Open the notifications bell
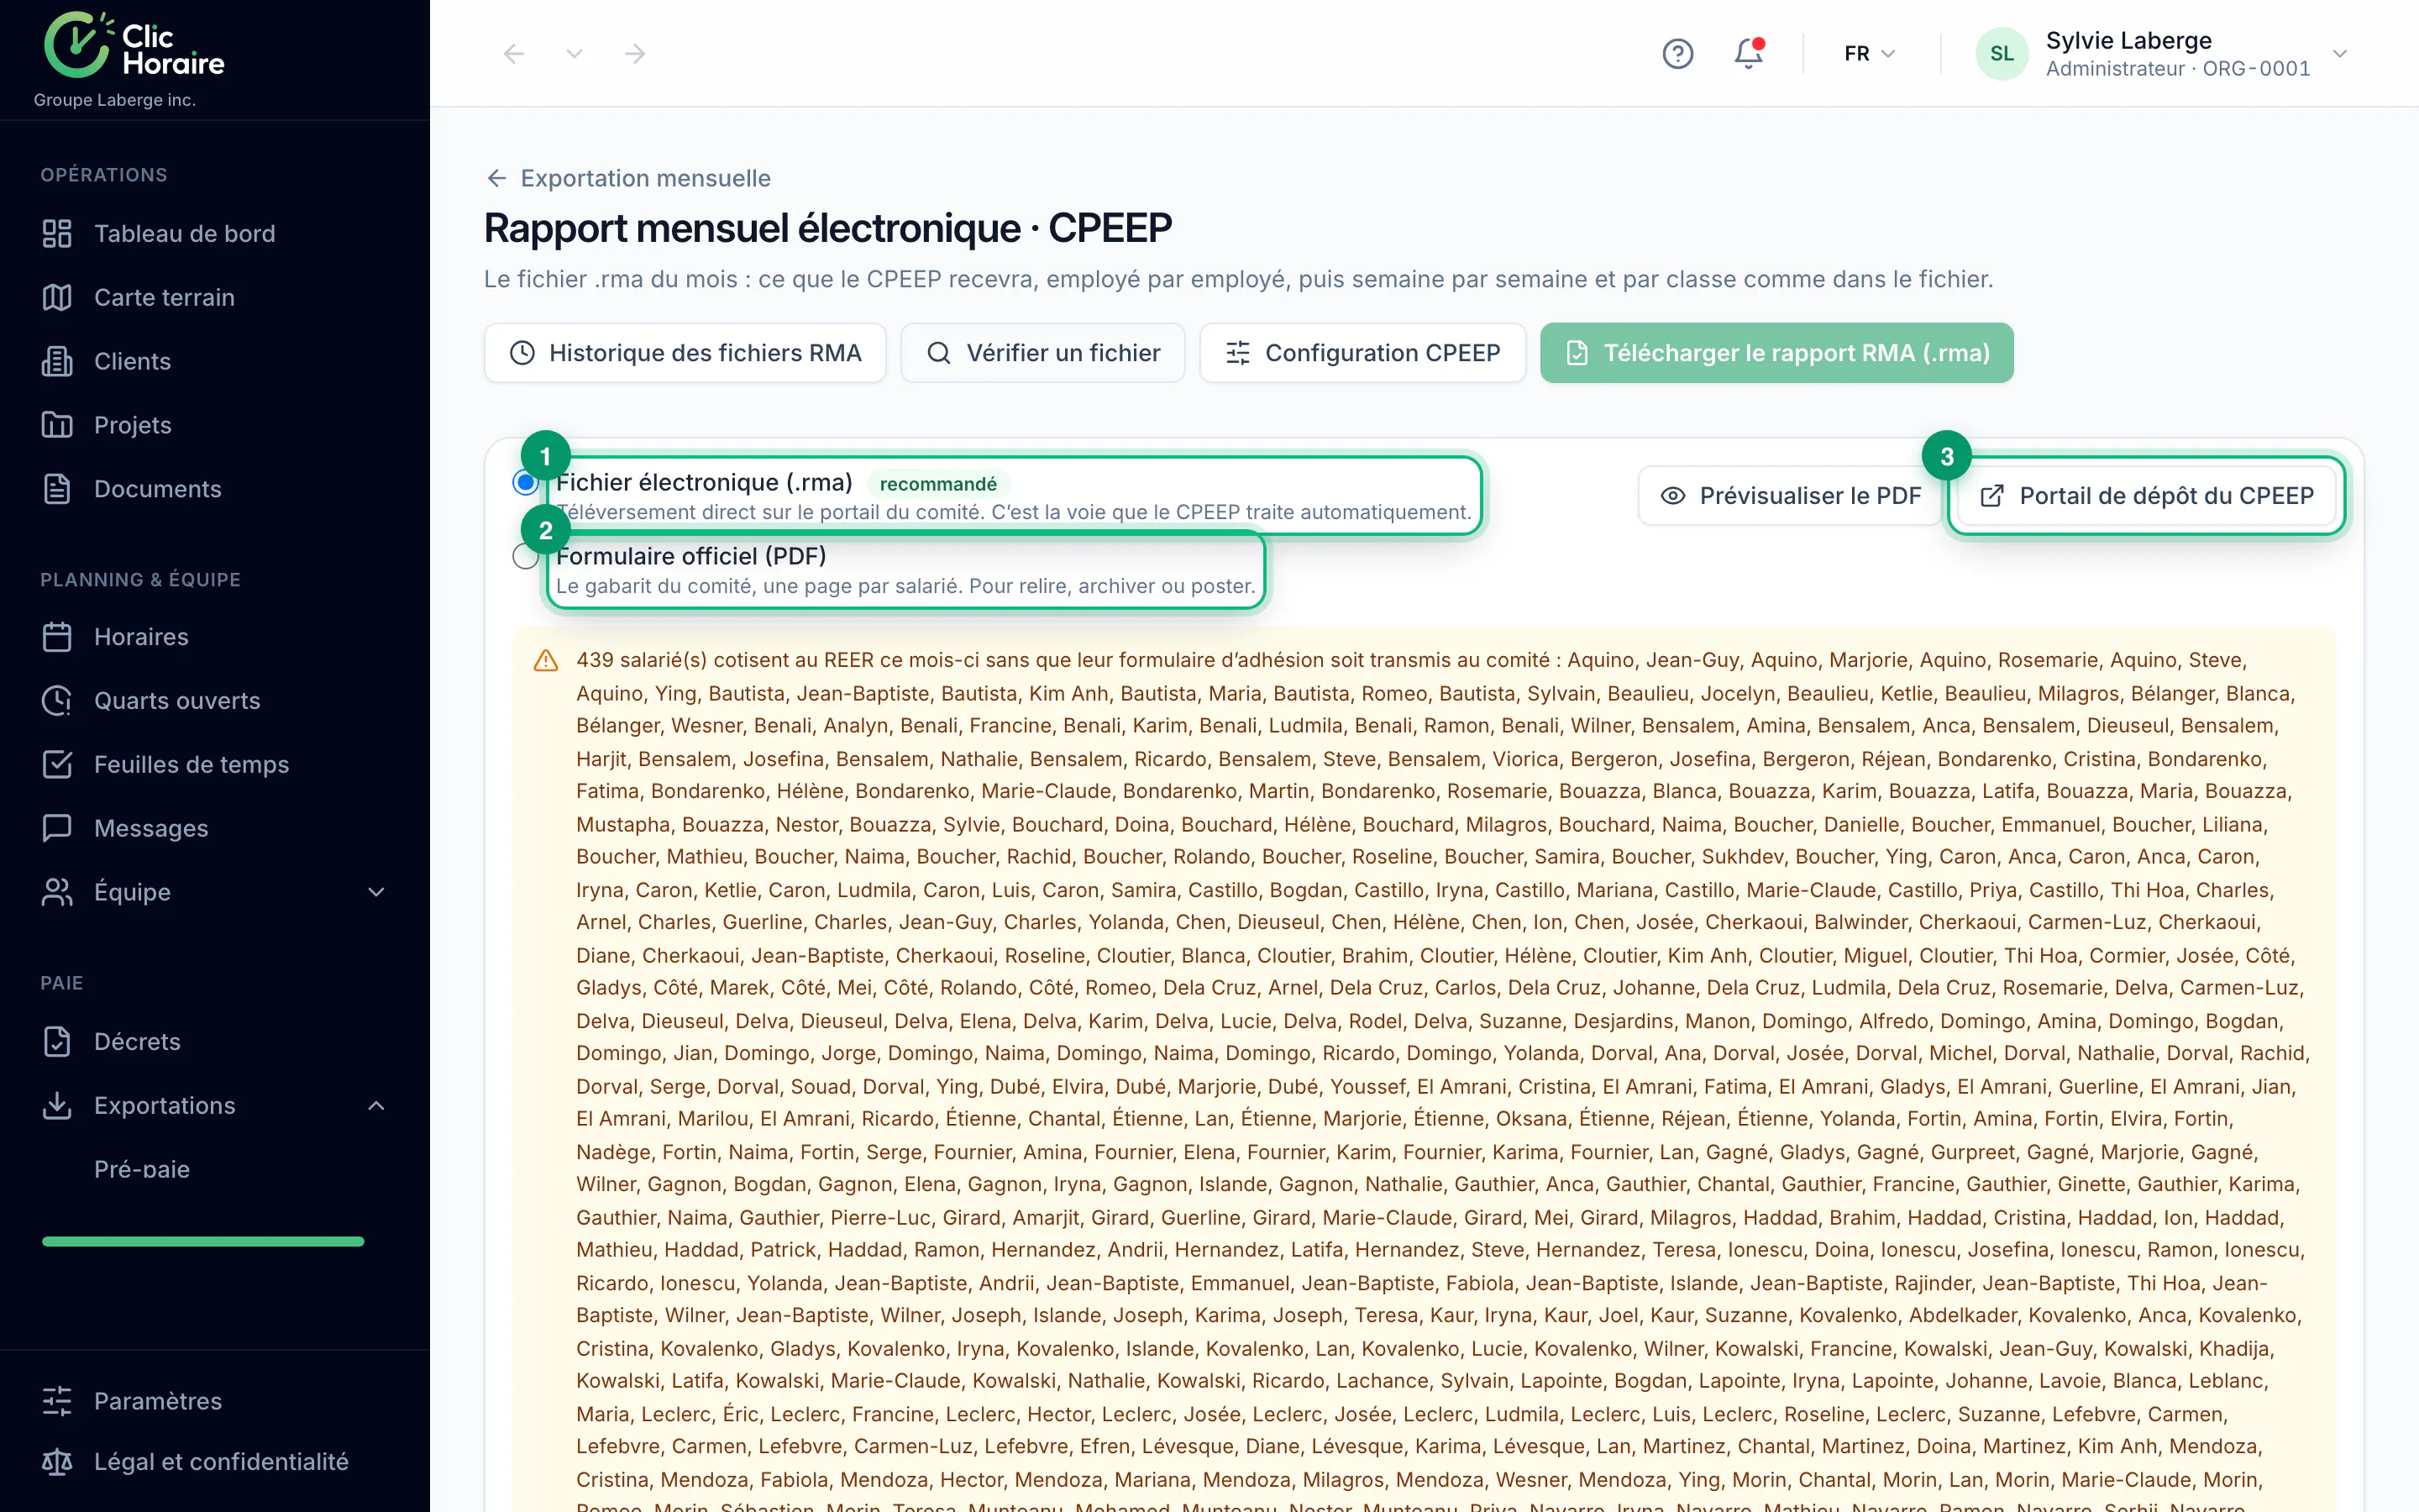Image resolution: width=2419 pixels, height=1512 pixels. click(x=1748, y=53)
